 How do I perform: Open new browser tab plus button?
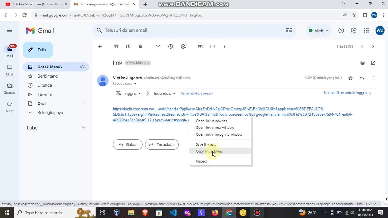click(x=145, y=4)
